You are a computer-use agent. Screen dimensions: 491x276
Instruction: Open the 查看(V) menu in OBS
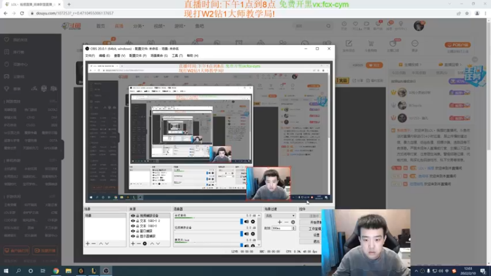(x=119, y=55)
